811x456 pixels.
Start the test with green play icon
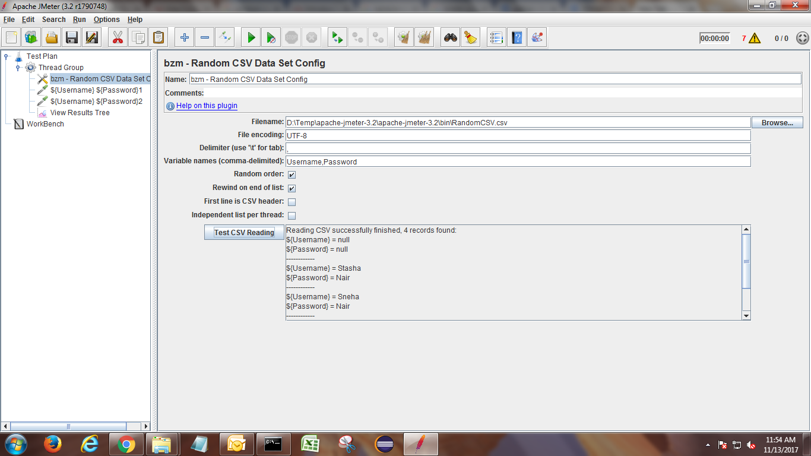pos(251,37)
